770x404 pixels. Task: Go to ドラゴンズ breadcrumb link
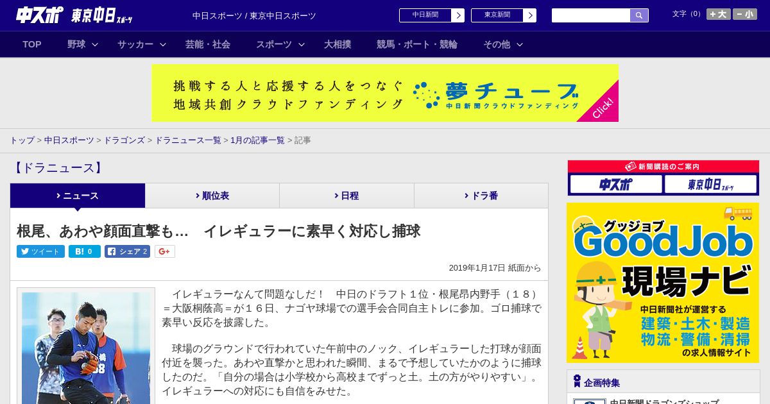coord(124,140)
